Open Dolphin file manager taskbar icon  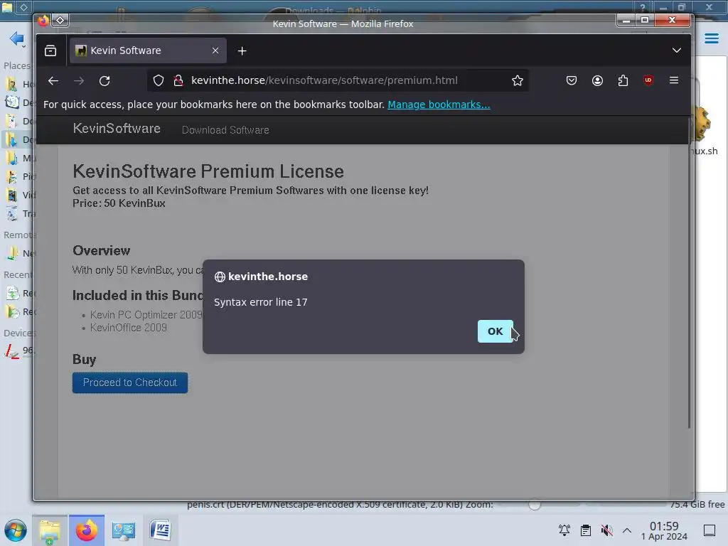(50, 530)
